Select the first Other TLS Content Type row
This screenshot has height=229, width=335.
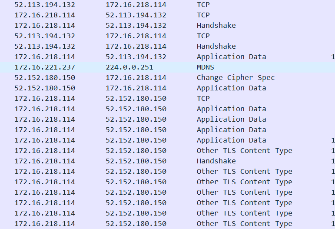pyautogui.click(x=168, y=151)
